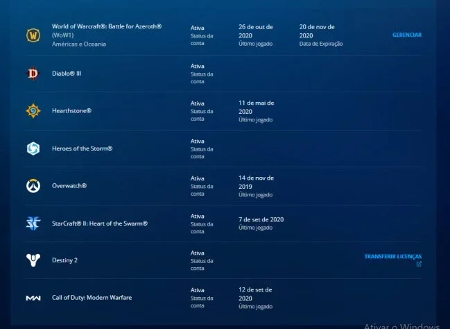Image resolution: width=450 pixels, height=329 pixels.
Task: Click Modern Warfare's 12 de set de 2020 date
Action: (255, 294)
